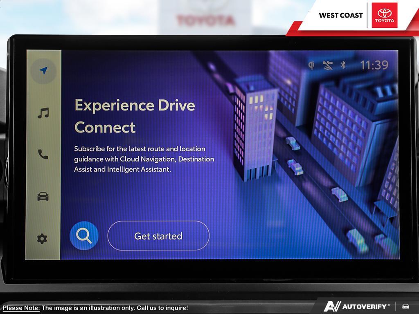Screen dimensions: 419x314
Task: Tap the crossed-out connectivity status icon
Action: pos(328,65)
